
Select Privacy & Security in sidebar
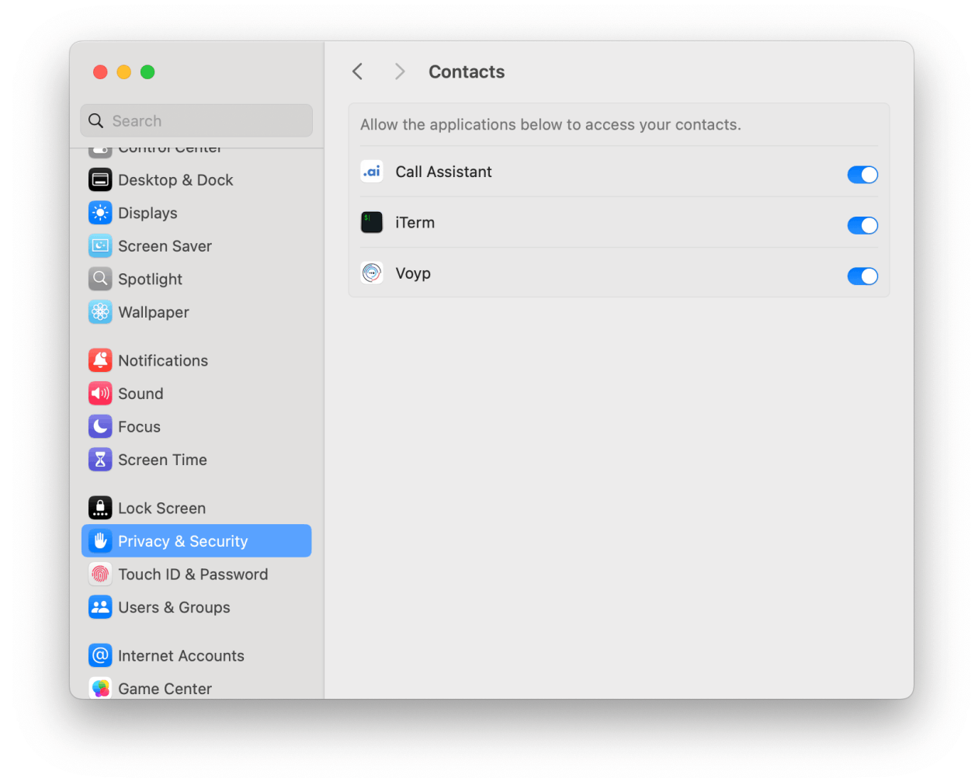182,540
